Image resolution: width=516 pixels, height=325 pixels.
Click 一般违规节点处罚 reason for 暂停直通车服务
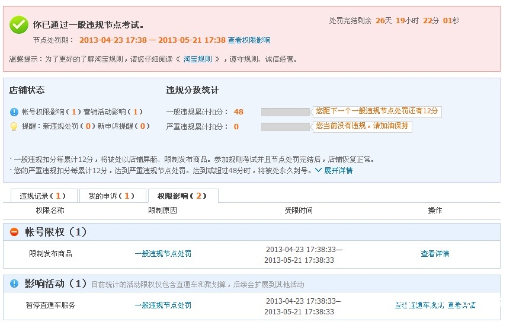[163, 305]
